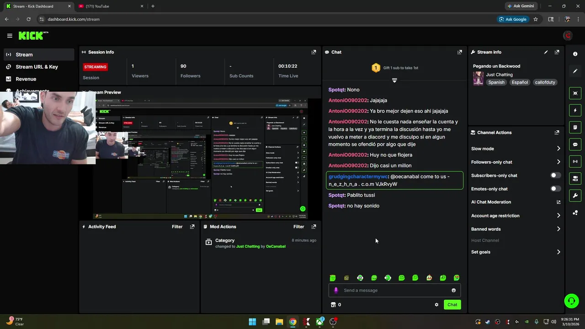Screen dimensions: 585x329
Task: Expand Slow mode options
Action: [x=558, y=149]
